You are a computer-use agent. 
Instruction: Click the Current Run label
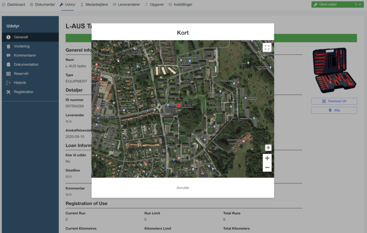75,213
